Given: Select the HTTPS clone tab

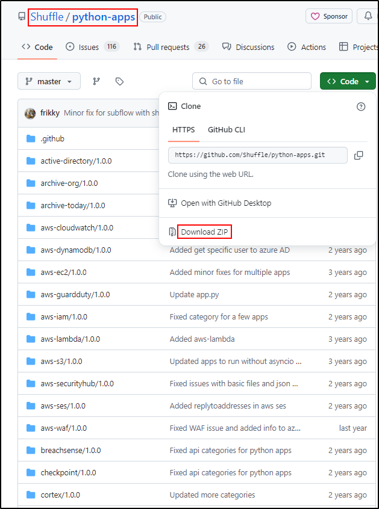Looking at the screenshot, I should point(183,129).
